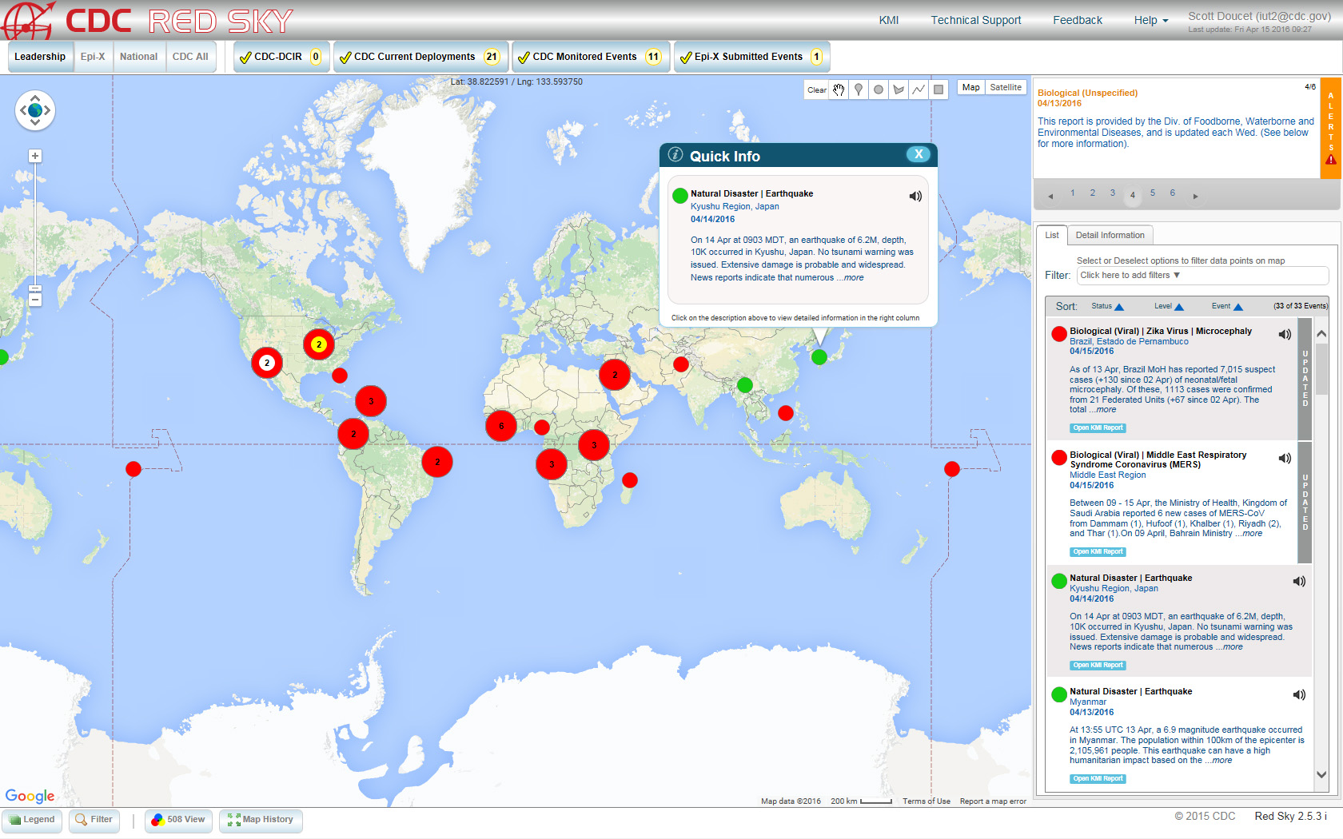Image resolution: width=1343 pixels, height=839 pixels.
Task: Select the polyline drawing tool
Action: pos(919,89)
